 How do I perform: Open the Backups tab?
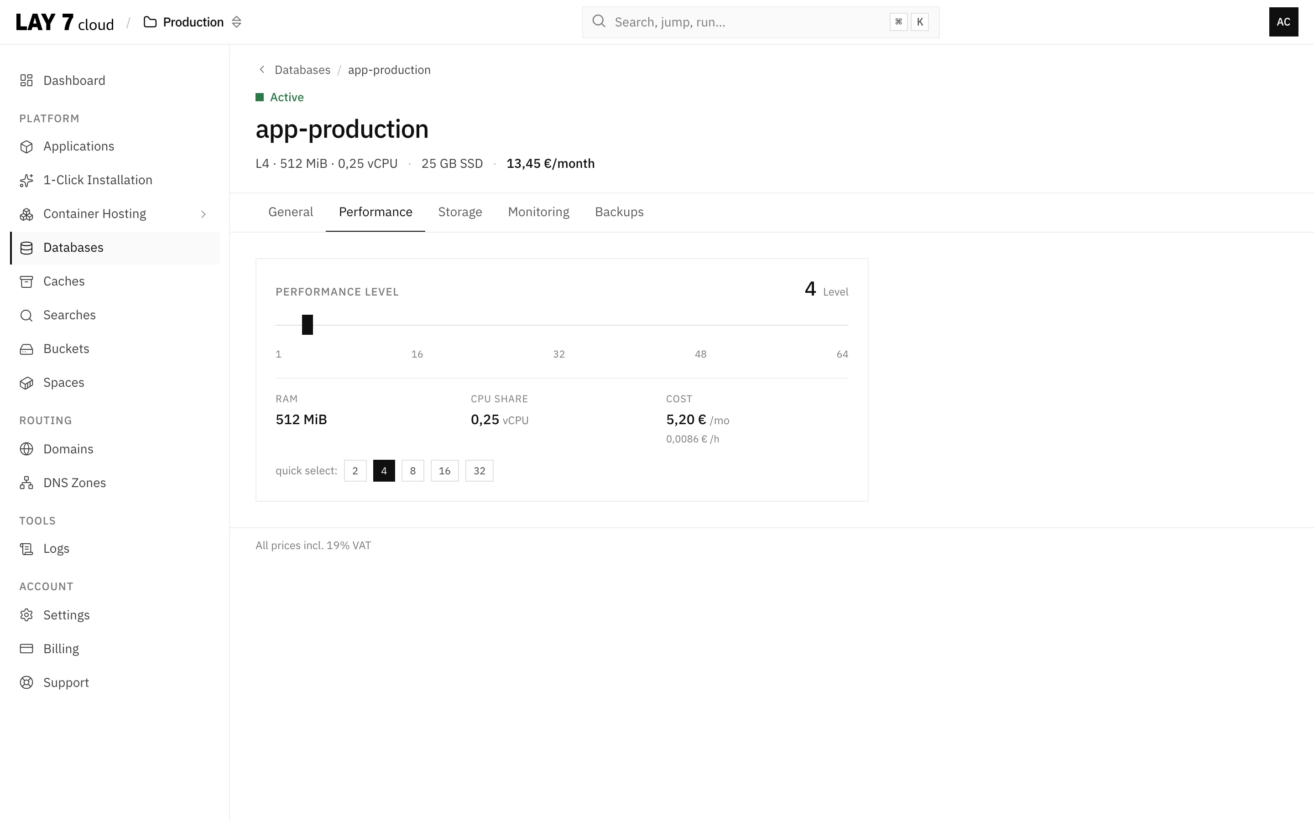tap(619, 212)
